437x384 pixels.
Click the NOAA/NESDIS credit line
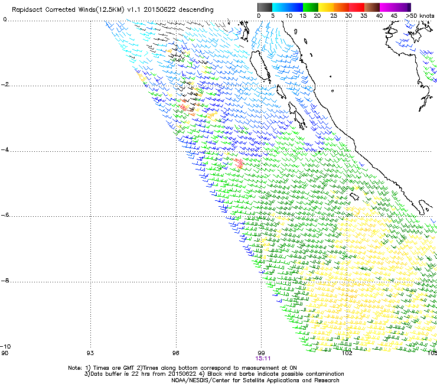point(255,380)
